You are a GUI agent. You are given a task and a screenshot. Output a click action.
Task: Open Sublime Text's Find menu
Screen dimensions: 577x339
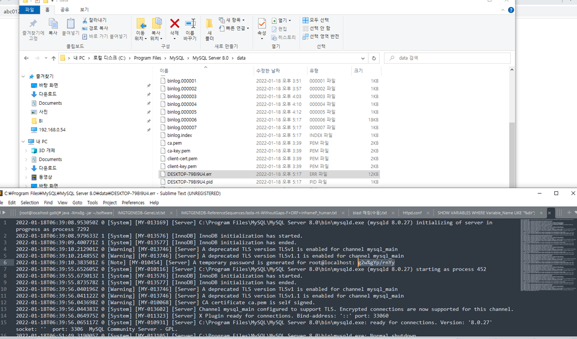[48, 202]
